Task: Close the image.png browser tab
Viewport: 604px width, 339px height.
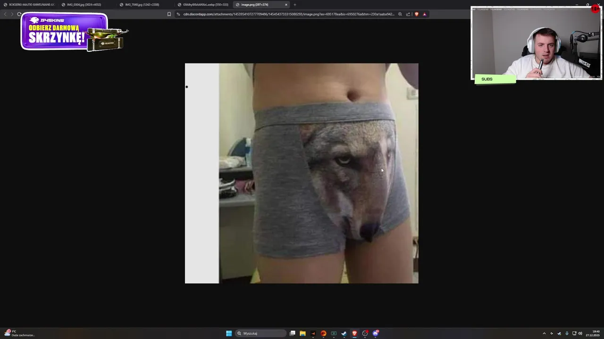Action: pos(286,5)
